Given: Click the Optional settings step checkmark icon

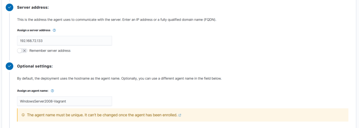Looking at the screenshot, I should click(x=9, y=66).
